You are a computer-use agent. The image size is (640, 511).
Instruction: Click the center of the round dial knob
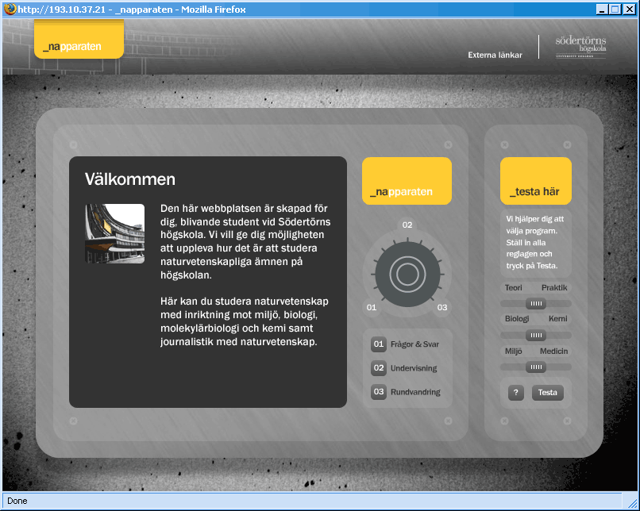pyautogui.click(x=407, y=275)
